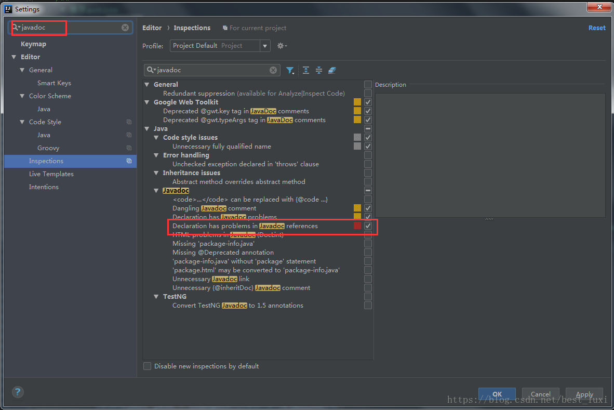
Task: Click the Expand All inspections icon
Action: [x=306, y=70]
